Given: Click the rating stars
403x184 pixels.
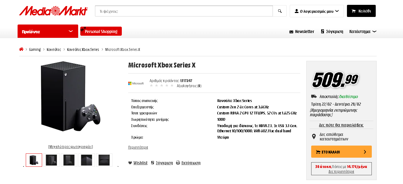Looking at the screenshot, I should [162, 86].
